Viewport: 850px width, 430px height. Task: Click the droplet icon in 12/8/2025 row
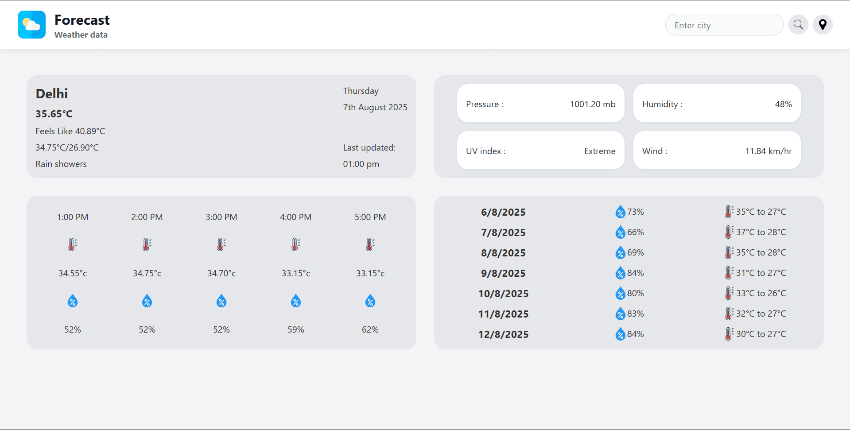click(620, 334)
